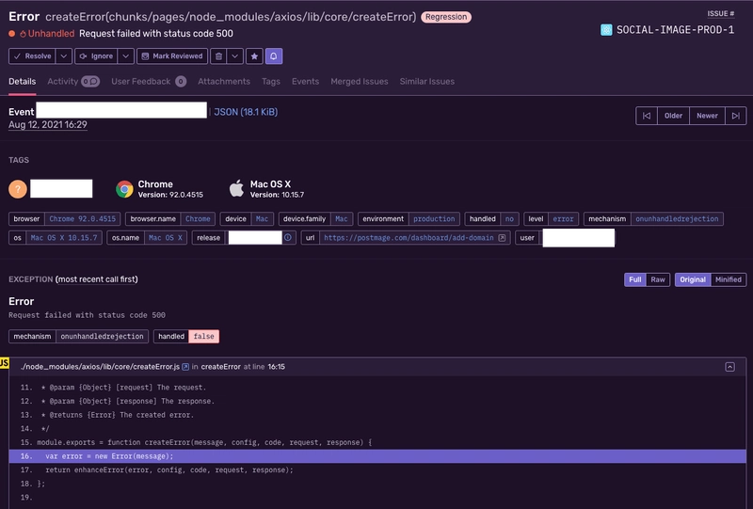
Task: Click the Older event button
Action: (674, 116)
